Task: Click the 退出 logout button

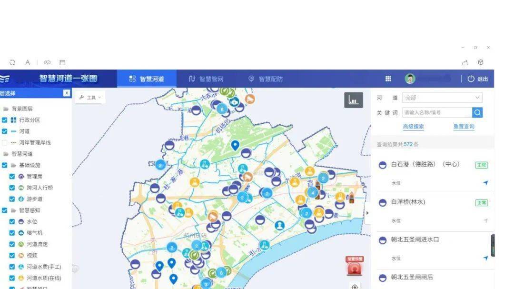Action: pos(478,79)
